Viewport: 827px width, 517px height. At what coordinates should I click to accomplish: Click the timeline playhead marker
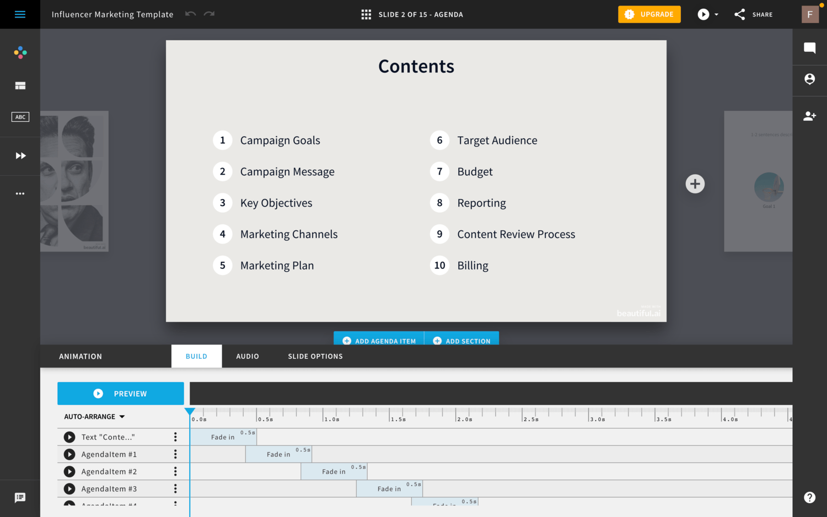point(190,411)
